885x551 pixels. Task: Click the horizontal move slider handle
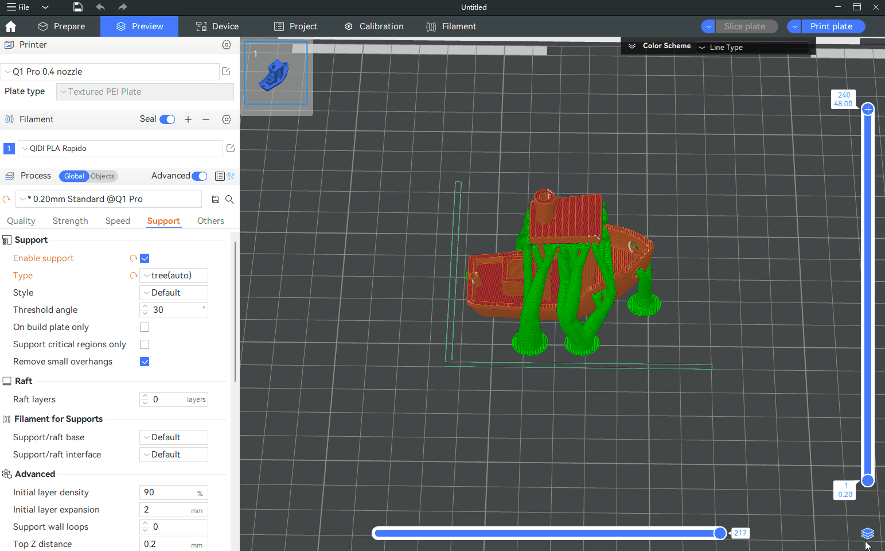click(720, 533)
